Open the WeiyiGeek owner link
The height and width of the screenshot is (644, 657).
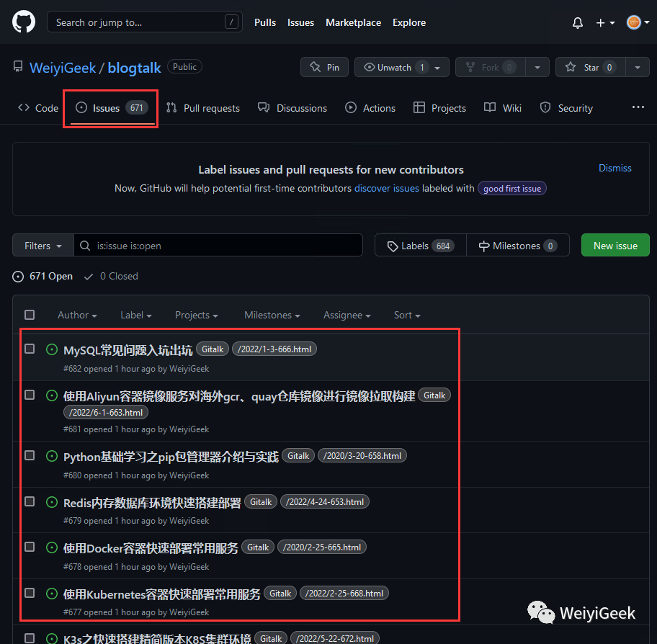coord(63,68)
